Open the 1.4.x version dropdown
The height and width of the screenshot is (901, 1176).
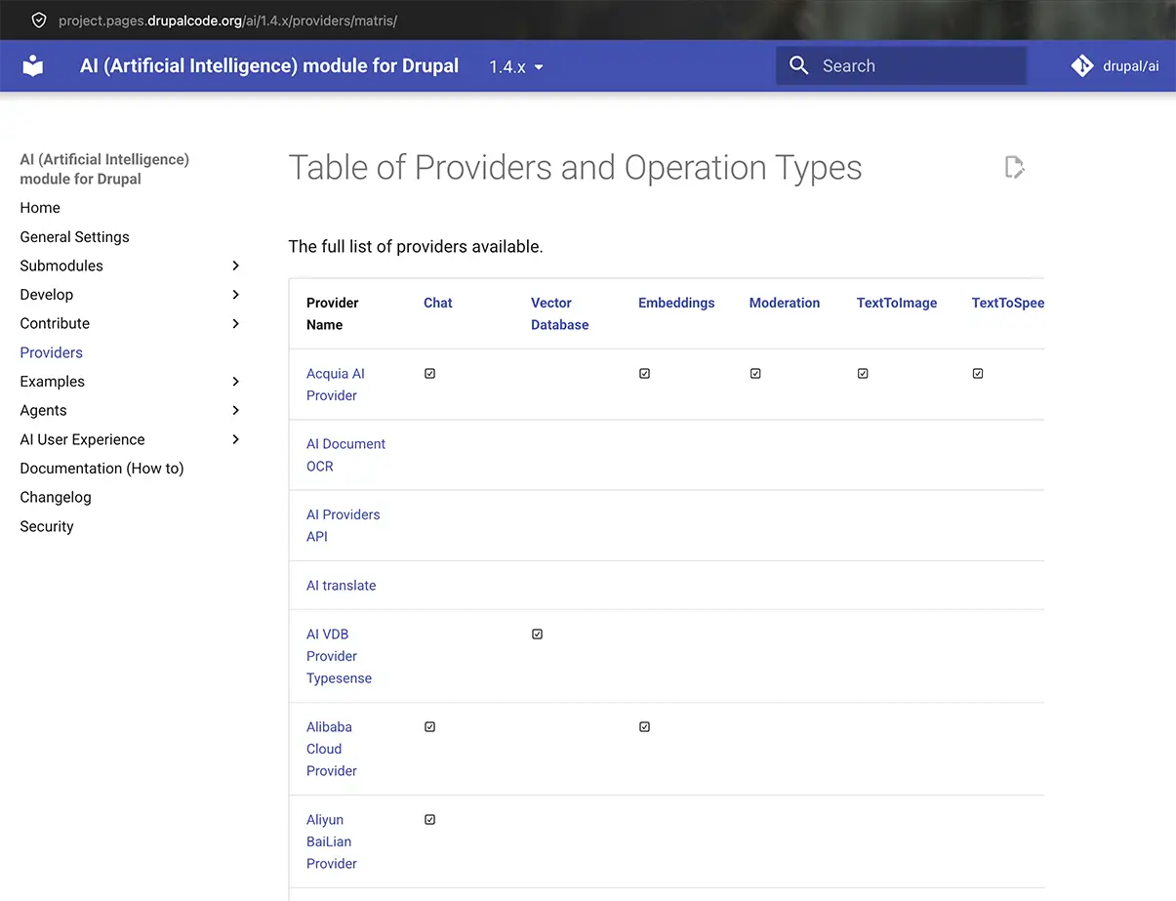(x=517, y=66)
